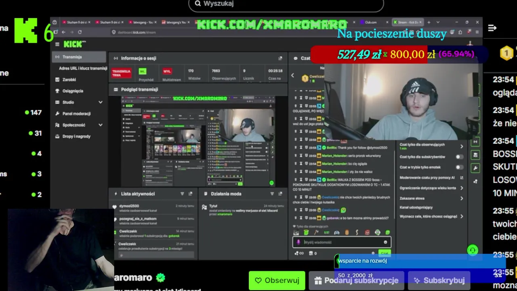Toggle Czat tylko dla subskrybentów switch
Screen dimensions: 517x291
[x=460, y=157]
